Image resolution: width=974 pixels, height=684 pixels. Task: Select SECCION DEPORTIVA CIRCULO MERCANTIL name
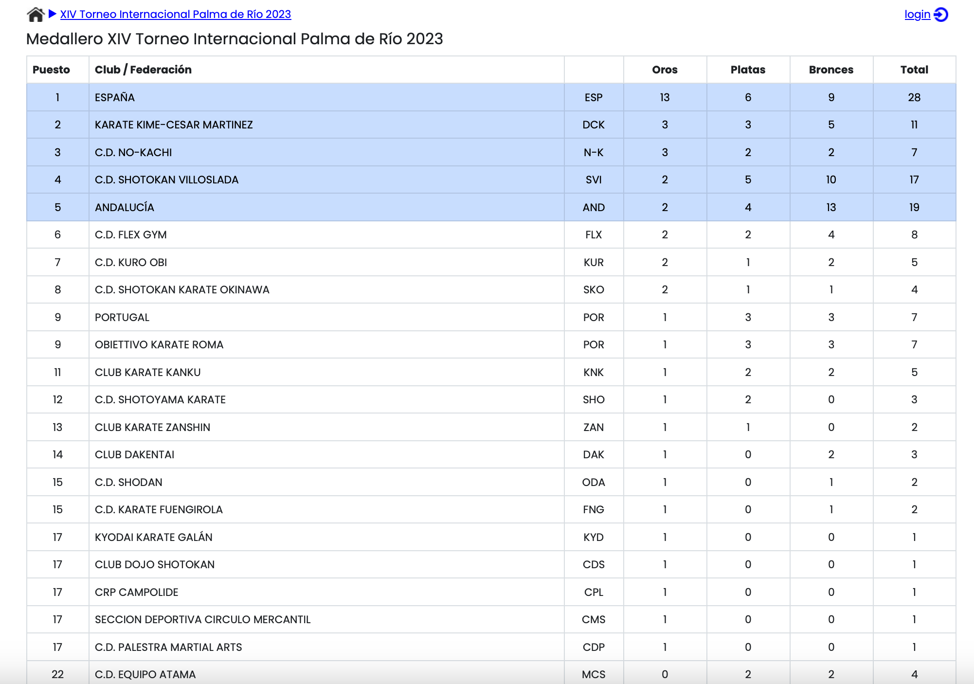(202, 619)
